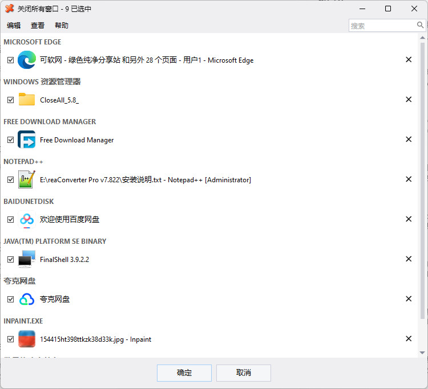Click the Inpaint app icon
This screenshot has height=389, width=428.
point(26,339)
